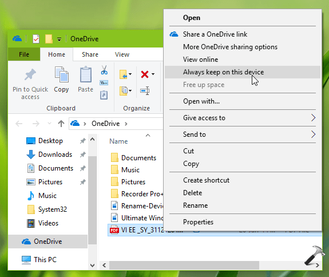Choose Create shortcut in the context menu
Image resolution: width=329 pixels, height=277 pixels.
point(243,180)
